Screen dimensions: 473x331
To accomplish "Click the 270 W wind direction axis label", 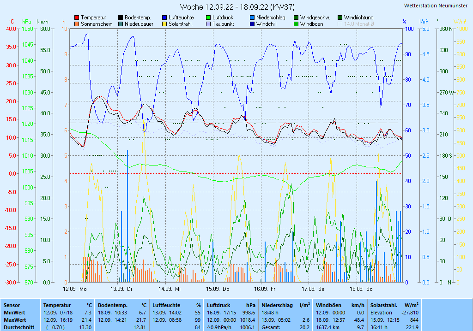I will tap(447, 93).
